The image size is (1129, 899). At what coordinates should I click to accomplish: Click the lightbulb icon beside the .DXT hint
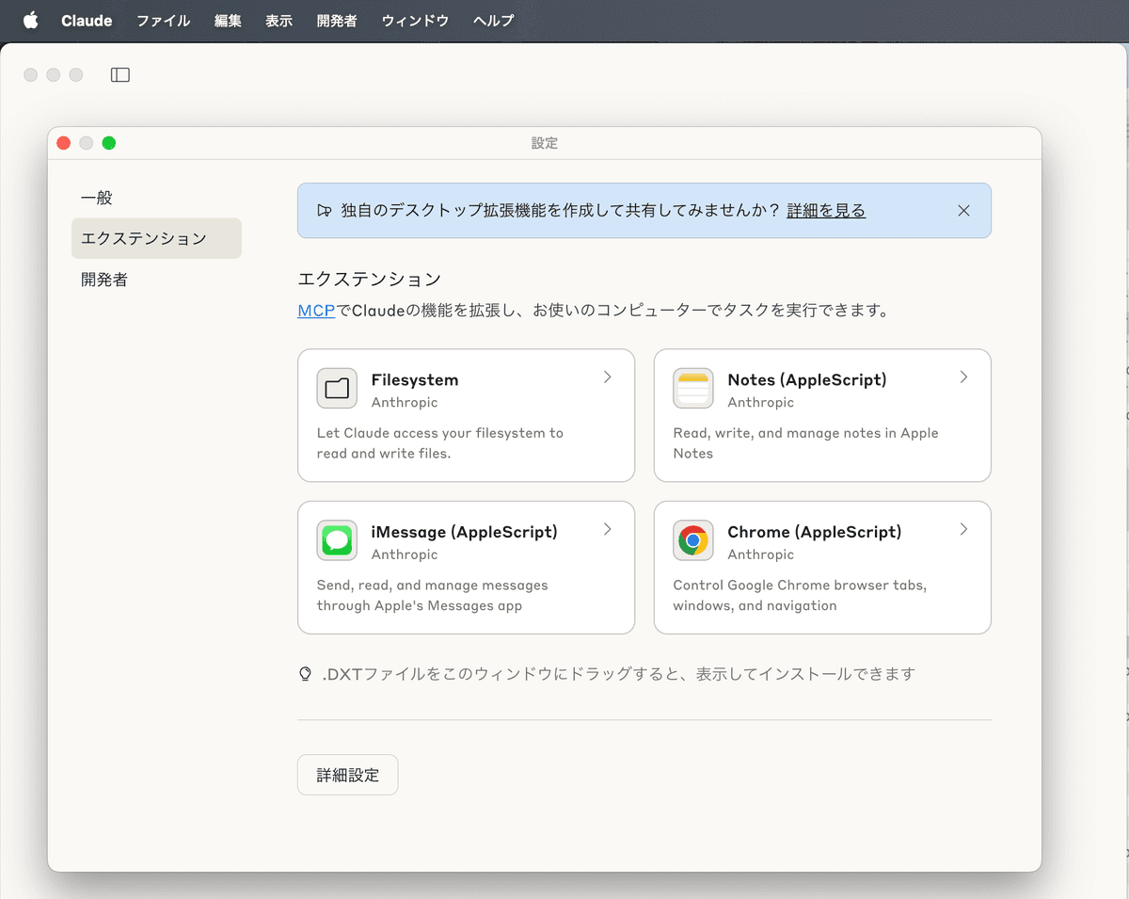(305, 674)
